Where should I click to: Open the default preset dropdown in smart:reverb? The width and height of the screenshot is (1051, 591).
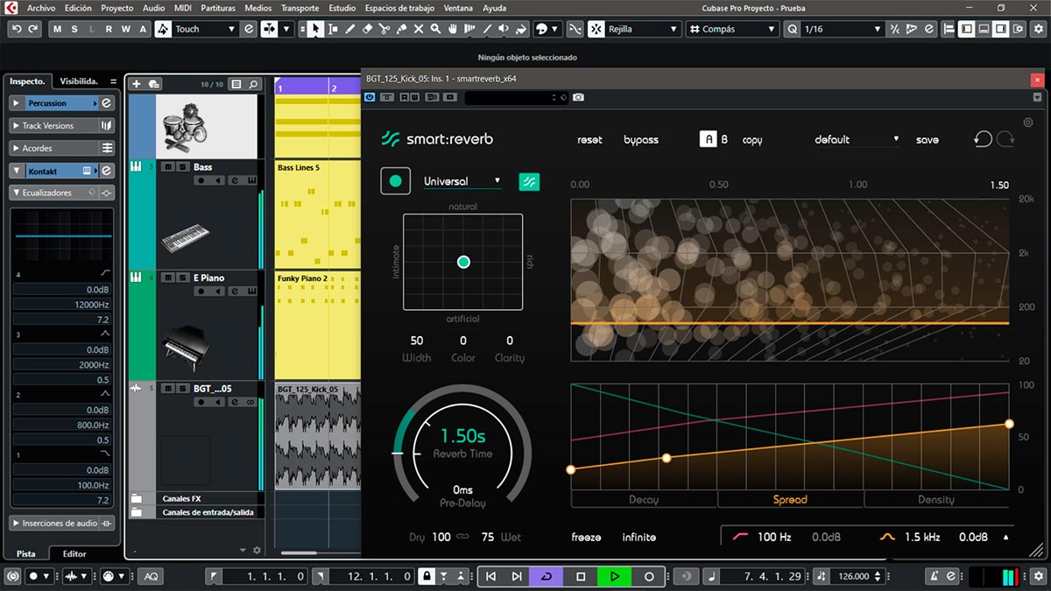[x=857, y=139]
